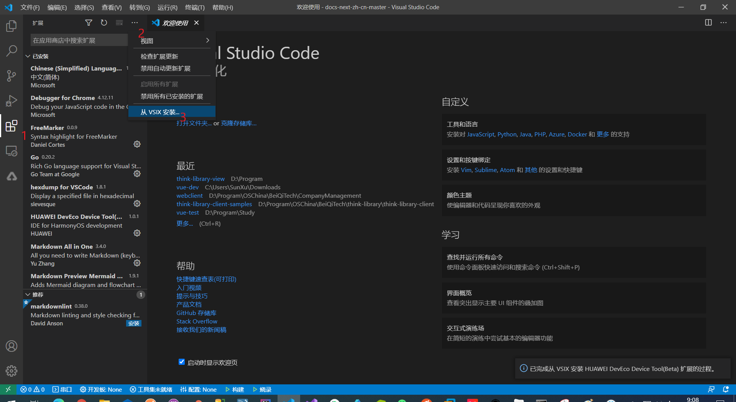The height and width of the screenshot is (402, 736).
Task: Open GitHub 存储库 link
Action: (x=196, y=313)
